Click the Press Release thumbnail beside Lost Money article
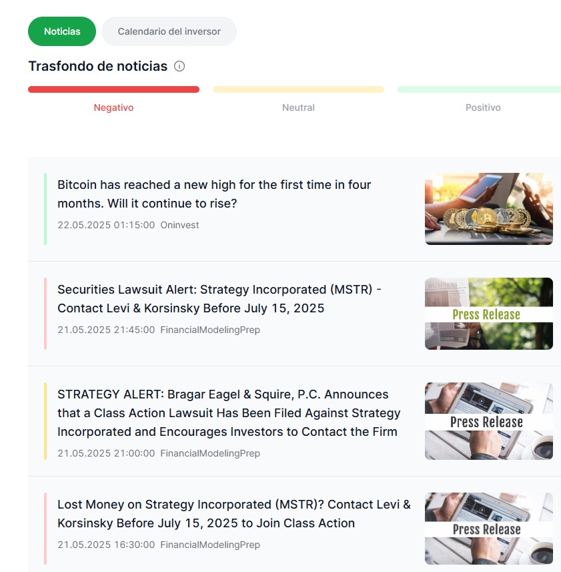561x572 pixels. [x=489, y=529]
